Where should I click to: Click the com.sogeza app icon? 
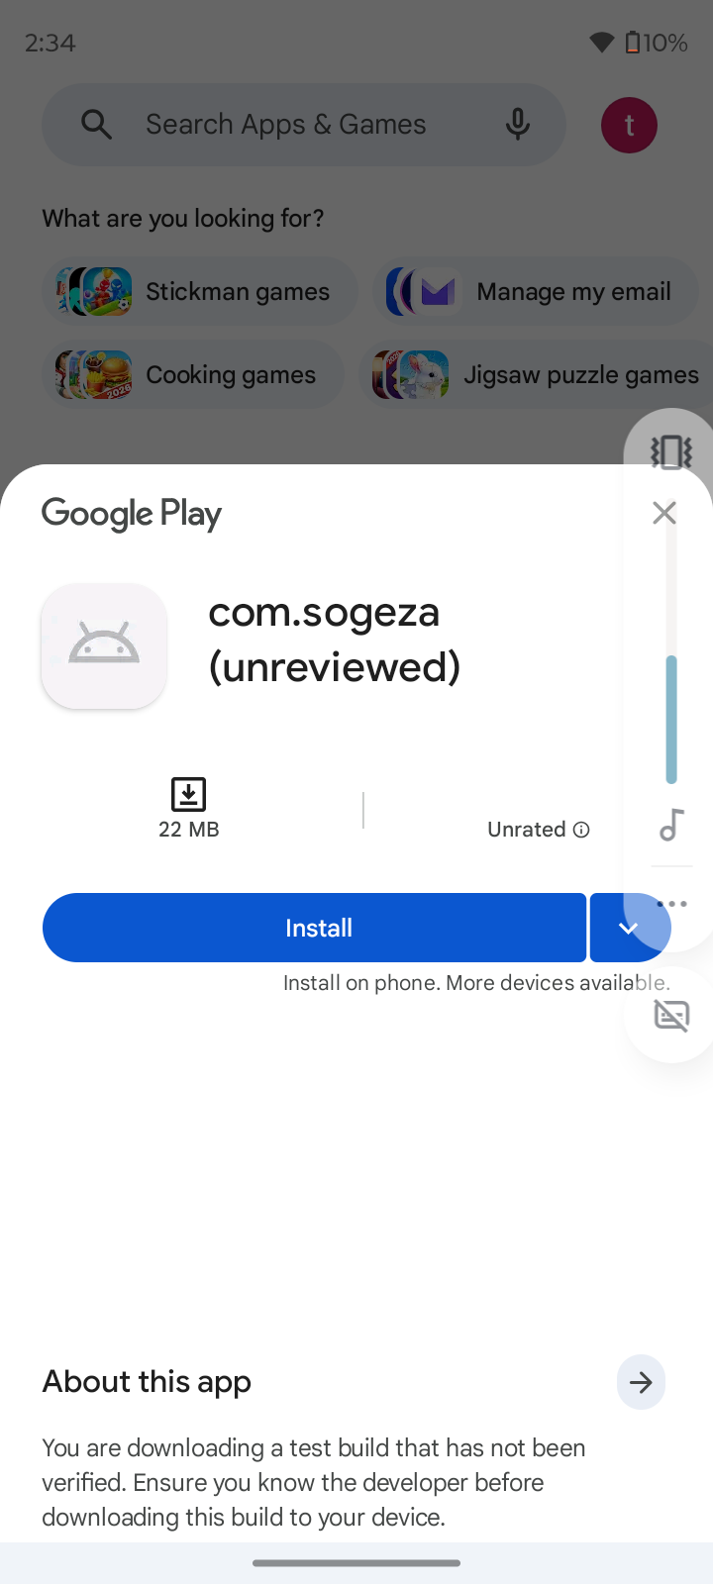point(104,645)
